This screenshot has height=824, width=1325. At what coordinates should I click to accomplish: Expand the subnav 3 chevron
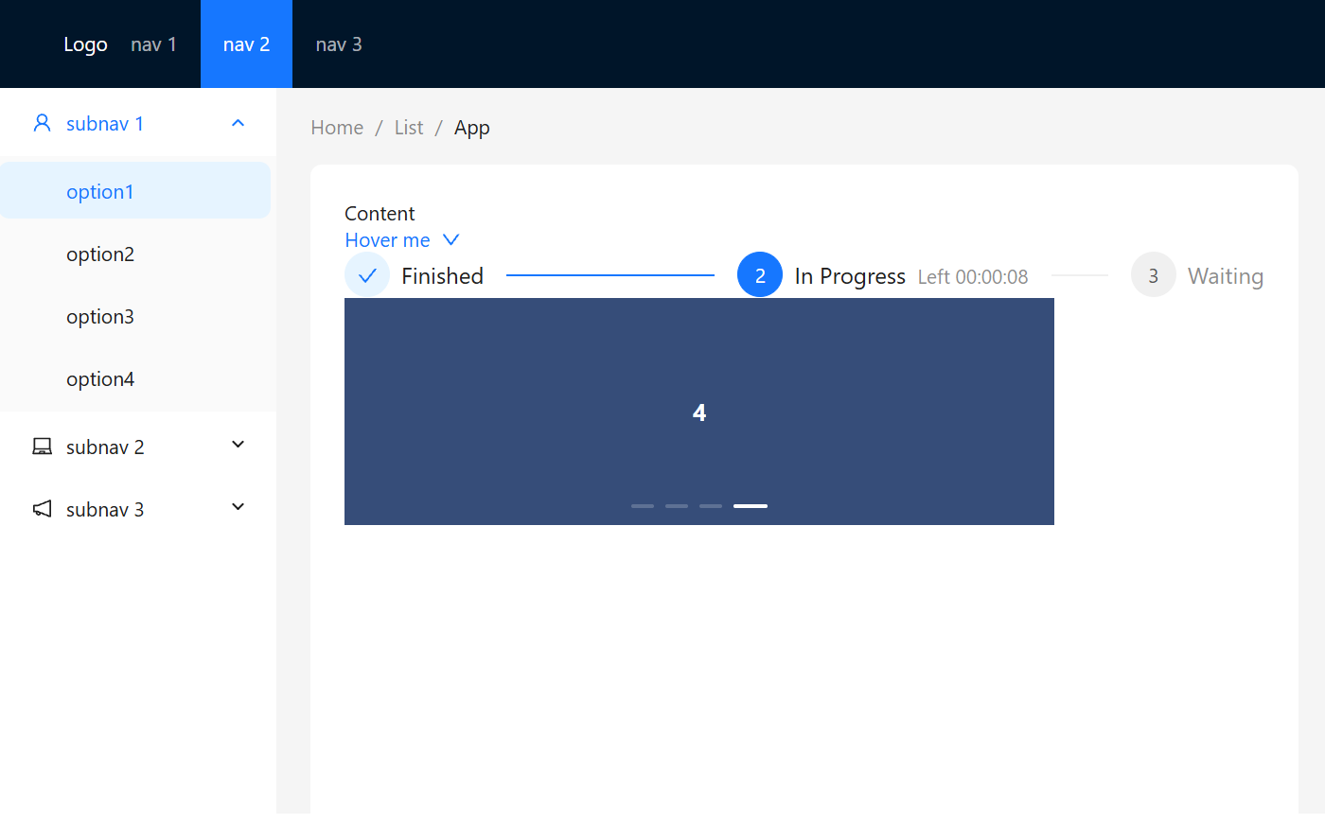point(238,508)
